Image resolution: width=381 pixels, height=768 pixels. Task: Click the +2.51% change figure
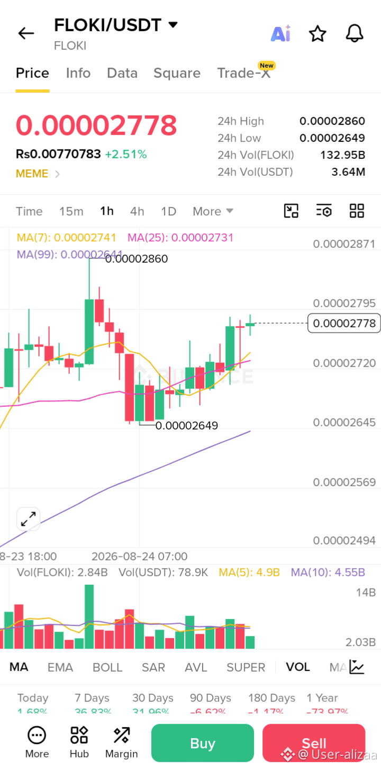(x=126, y=155)
